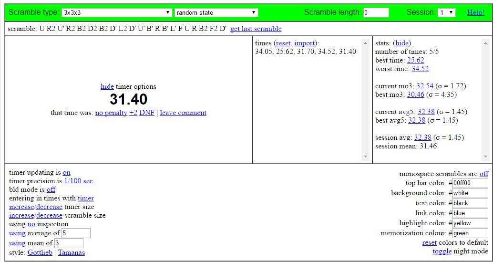Select Tamanas style
The width and height of the screenshot is (493, 262).
pos(72,252)
